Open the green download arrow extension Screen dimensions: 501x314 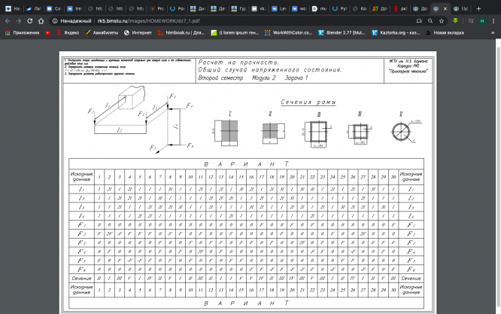coord(455,21)
